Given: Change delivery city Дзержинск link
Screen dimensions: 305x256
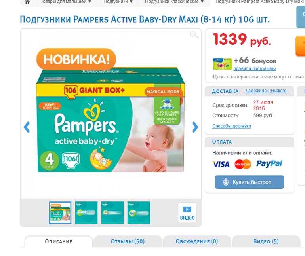Looking at the screenshot, I should 268,91.
